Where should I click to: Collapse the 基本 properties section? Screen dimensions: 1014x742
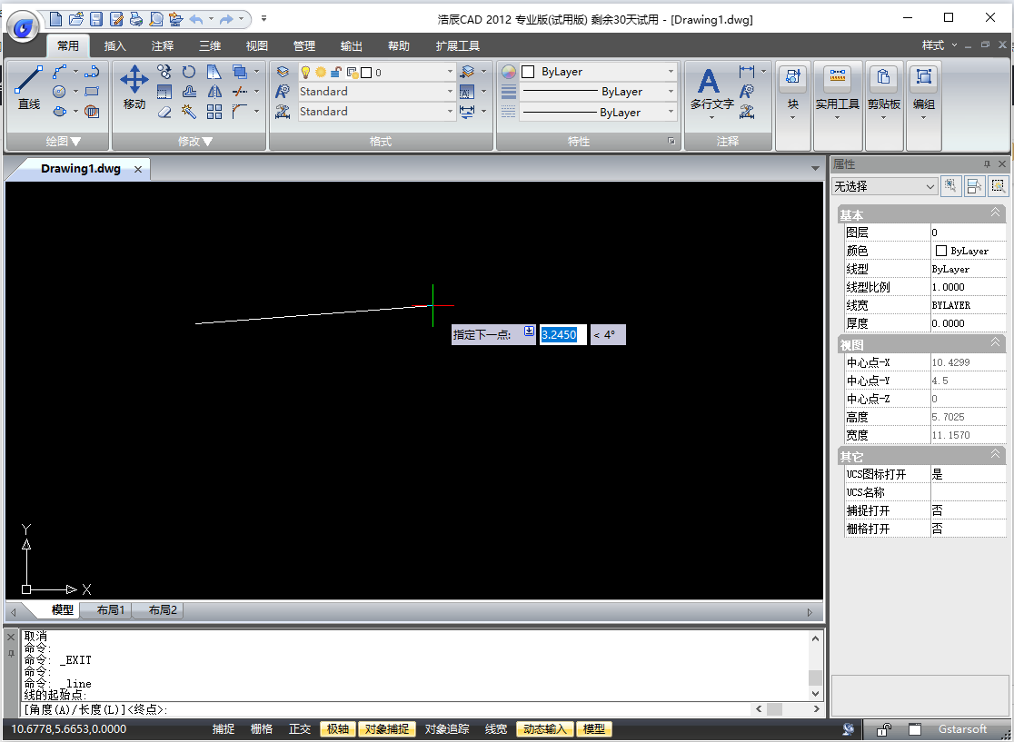pyautogui.click(x=995, y=213)
